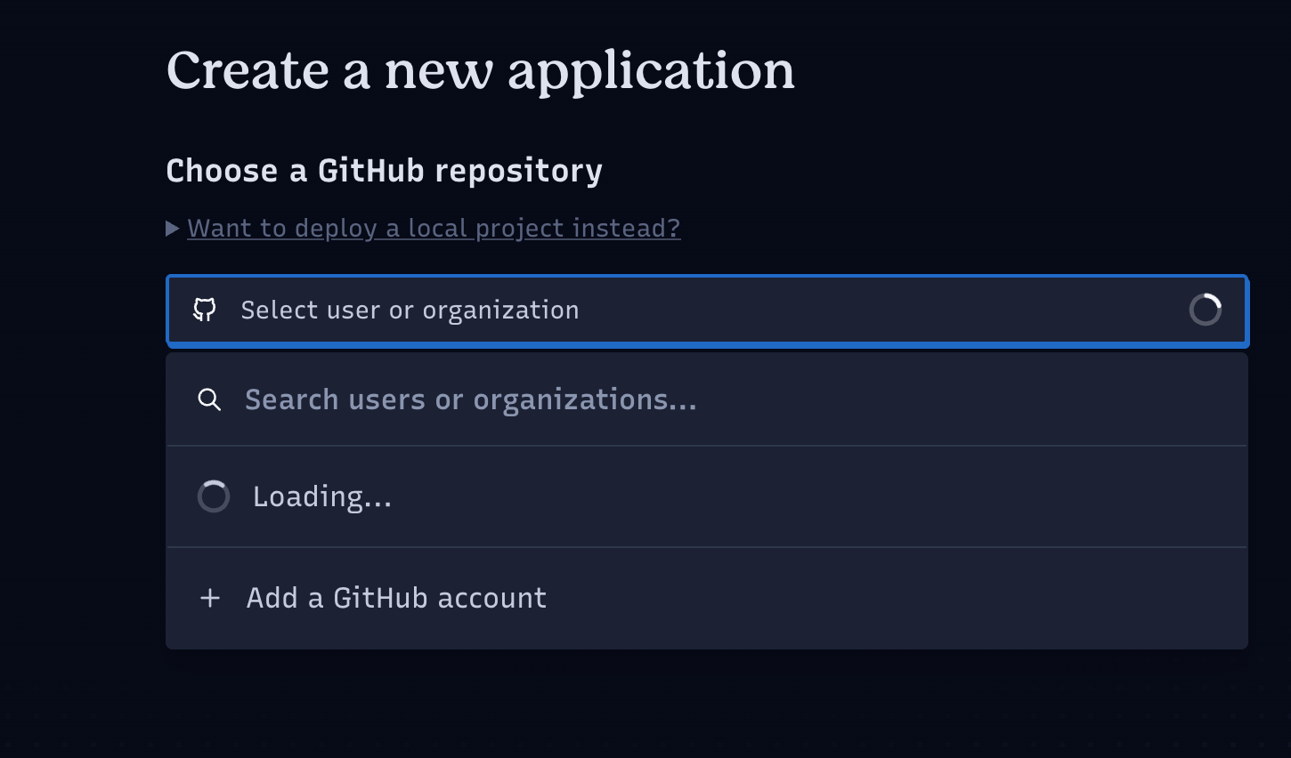Click the GitHub logo icon in selector
The image size is (1291, 758).
tap(205, 310)
